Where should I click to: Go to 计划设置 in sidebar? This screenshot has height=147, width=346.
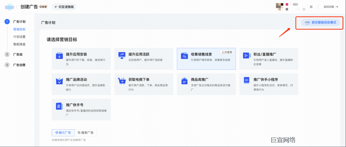click(20, 37)
